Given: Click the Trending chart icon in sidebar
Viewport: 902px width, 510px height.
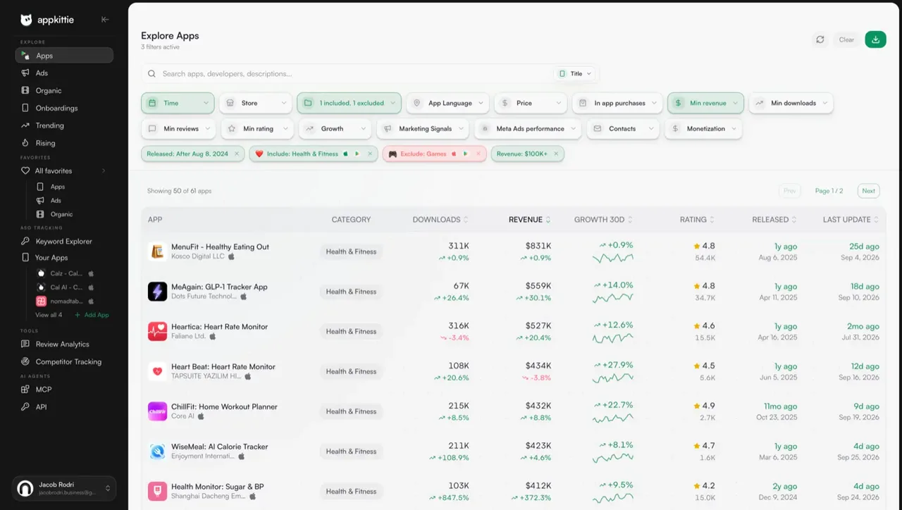Looking at the screenshot, I should (x=25, y=125).
